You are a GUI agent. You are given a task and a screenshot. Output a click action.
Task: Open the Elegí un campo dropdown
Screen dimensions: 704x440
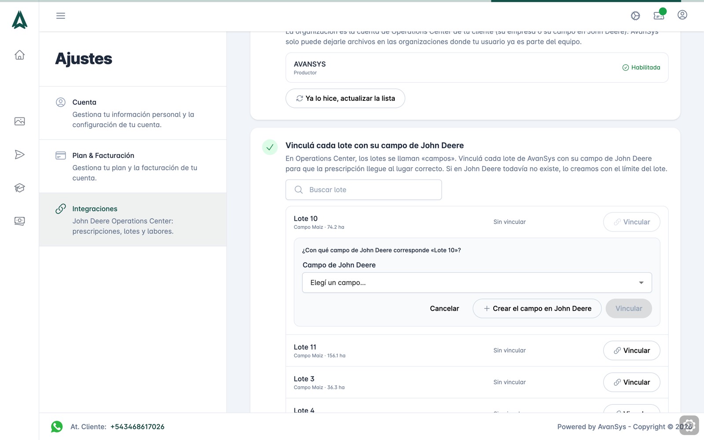point(477,282)
